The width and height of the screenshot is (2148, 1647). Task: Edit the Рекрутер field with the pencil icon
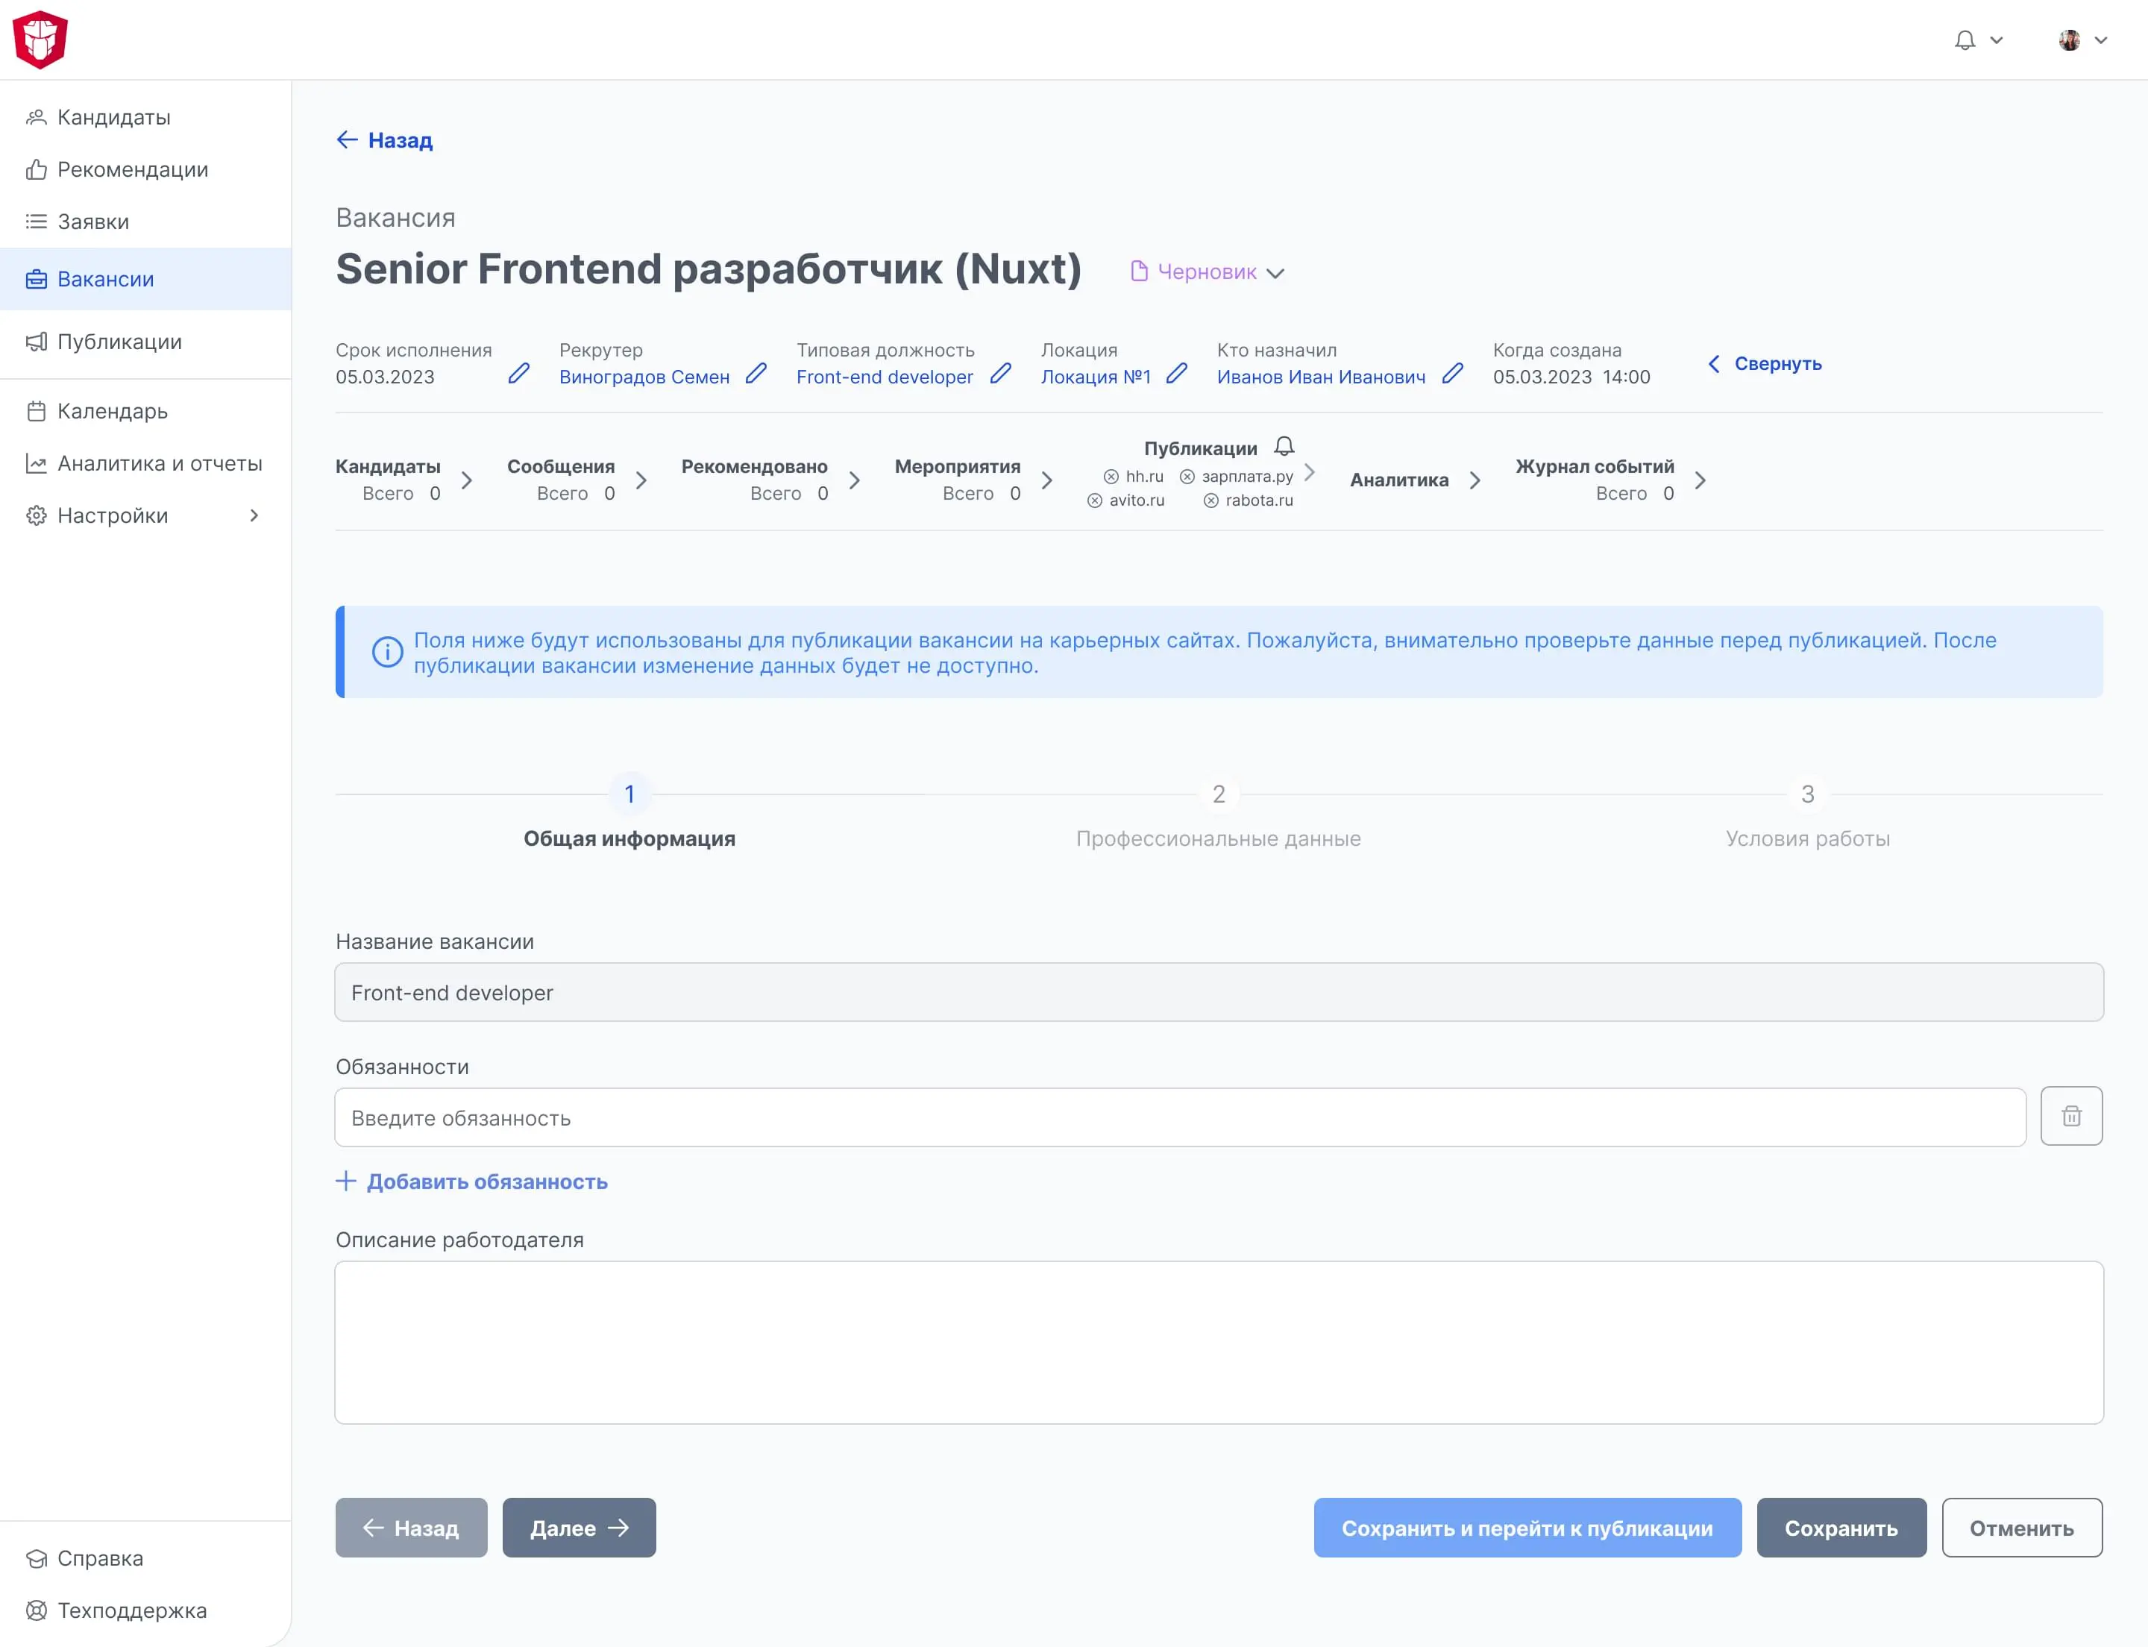756,374
